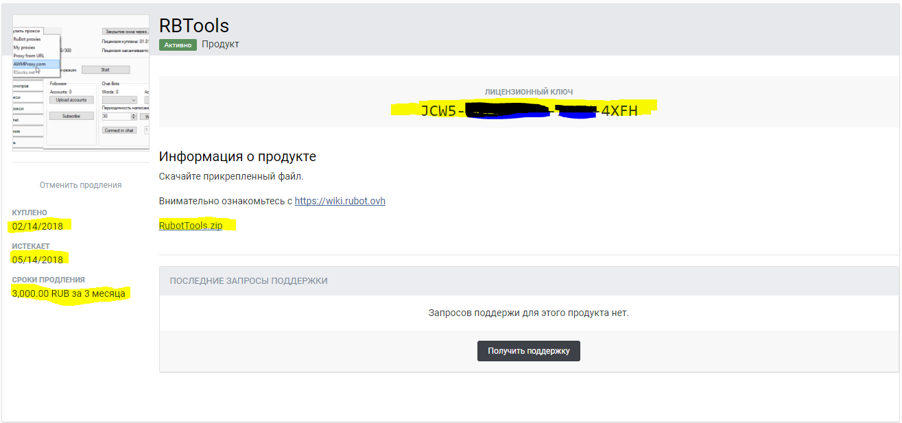902x423 pixels.
Task: Click the stepper arrows beside value 30
Action: pyautogui.click(x=133, y=117)
